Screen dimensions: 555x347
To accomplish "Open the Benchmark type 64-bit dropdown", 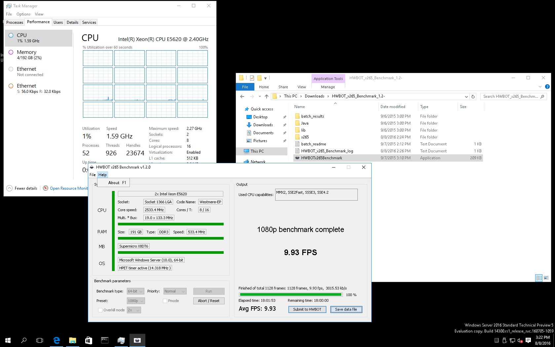I will click(x=135, y=291).
